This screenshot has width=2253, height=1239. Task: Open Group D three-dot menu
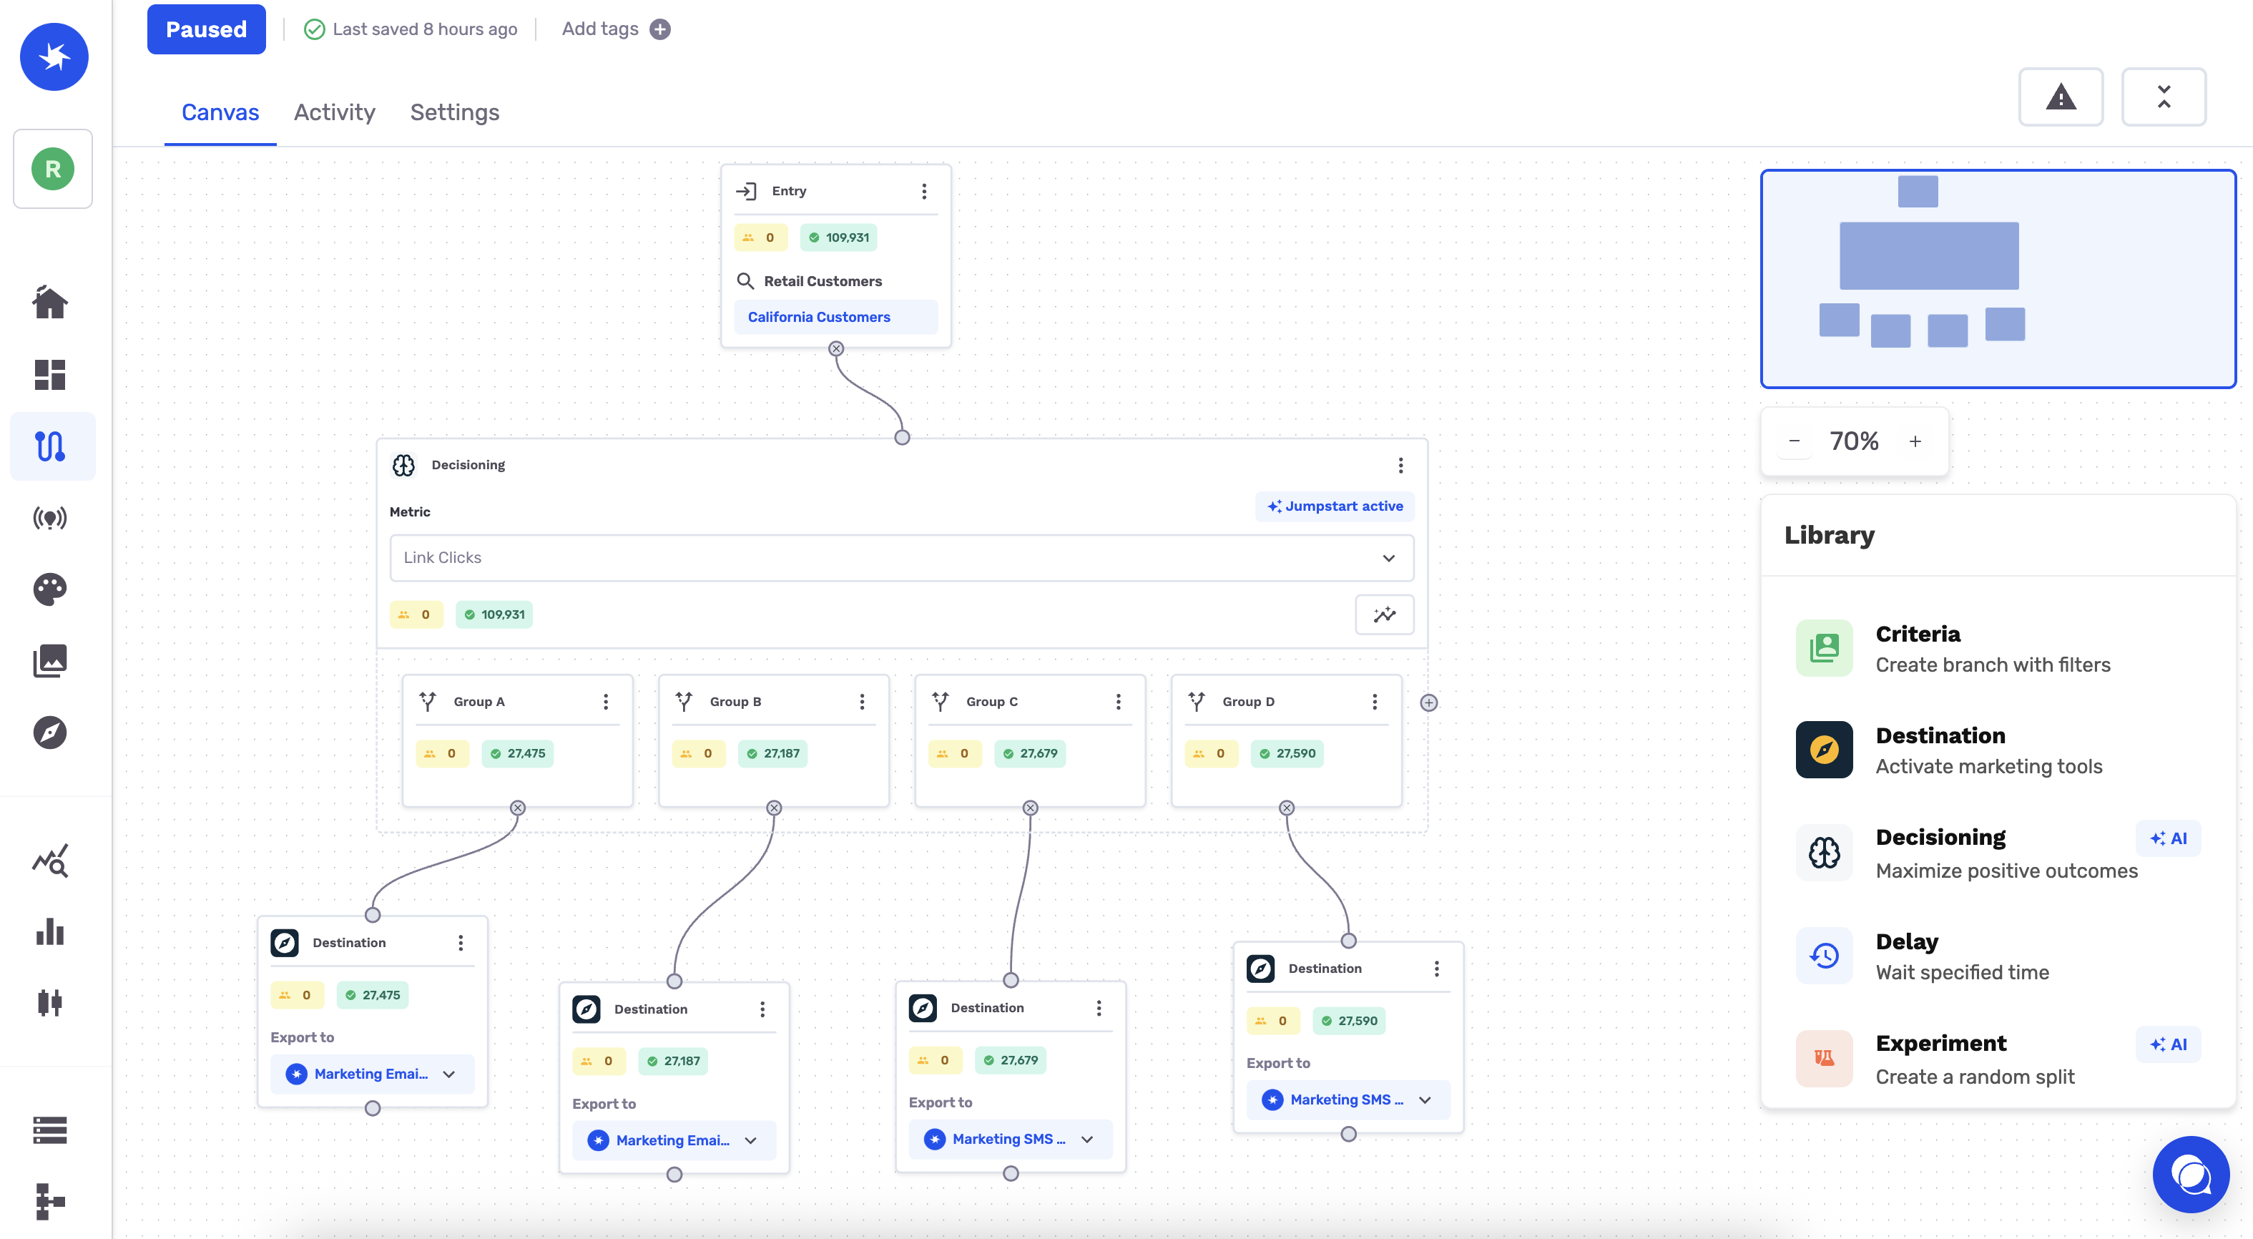tap(1374, 702)
